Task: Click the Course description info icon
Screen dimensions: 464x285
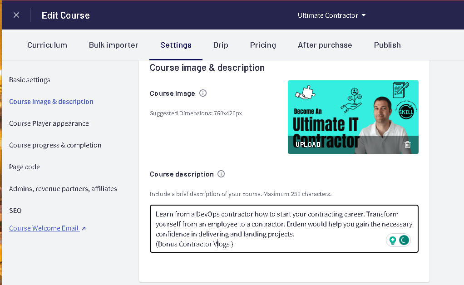Action: pos(221,174)
